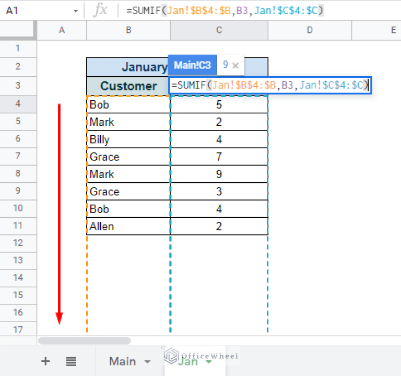Click the horizontal scrollbar thumb

coord(84,340)
